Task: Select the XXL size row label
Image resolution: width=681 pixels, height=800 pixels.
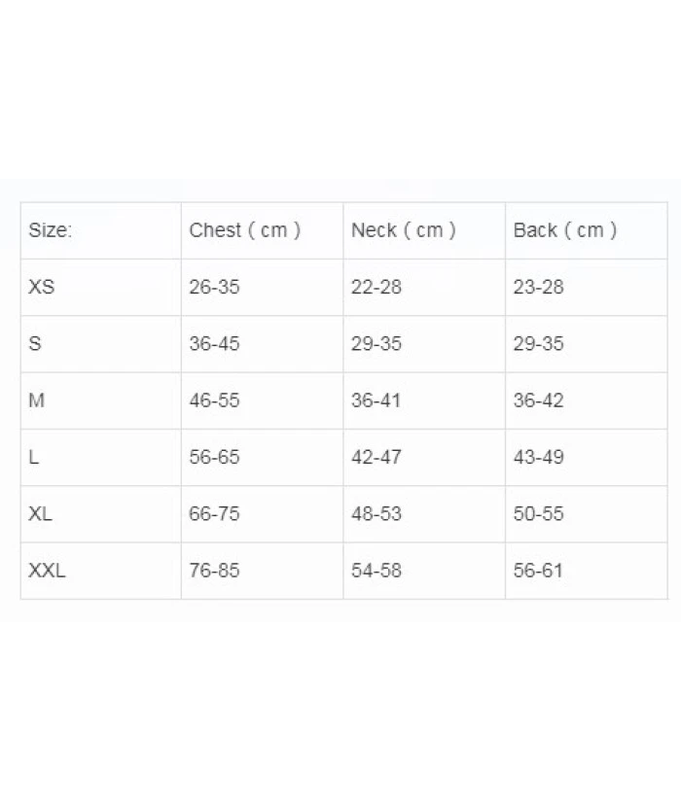Action: click(47, 571)
